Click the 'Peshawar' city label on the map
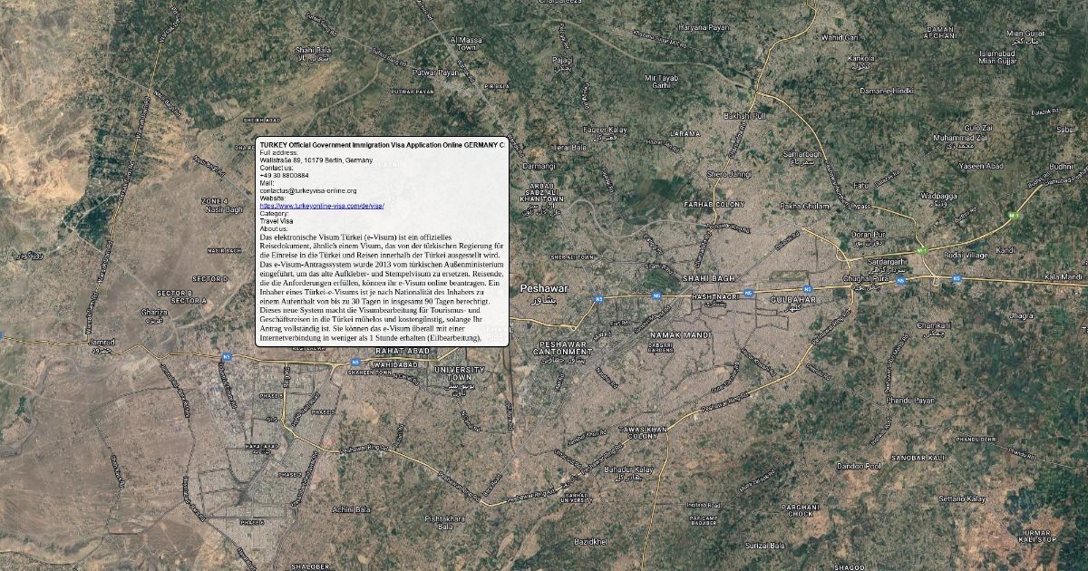This screenshot has width=1088, height=571. point(543,287)
